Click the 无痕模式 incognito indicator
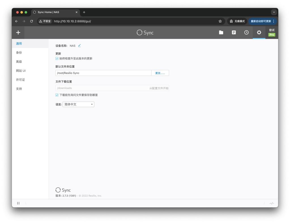Screen dimensions: 290x223 [237, 21]
